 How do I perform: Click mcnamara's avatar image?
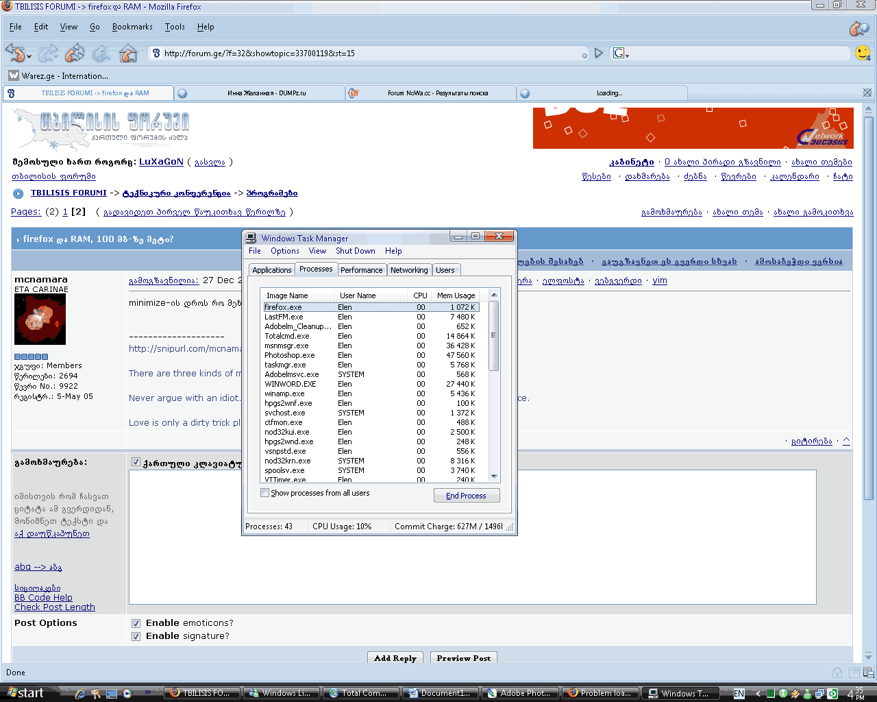(x=40, y=319)
